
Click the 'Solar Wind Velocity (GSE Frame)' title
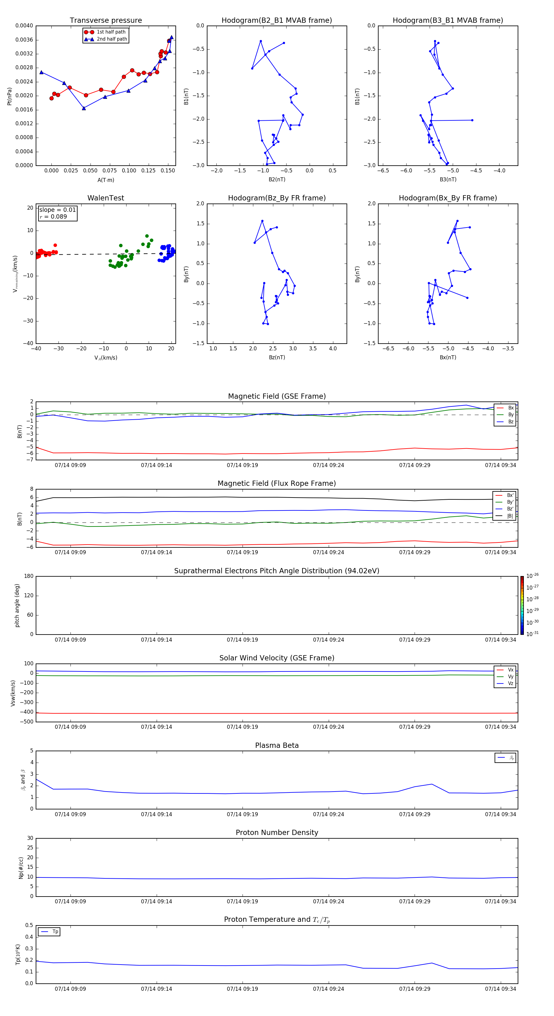pyautogui.click(x=277, y=658)
